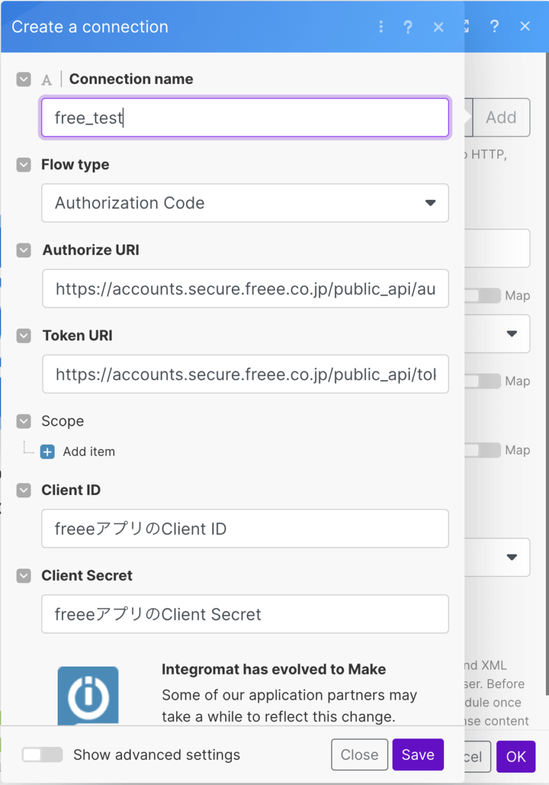Open help question mark in Create a connection header

click(408, 27)
